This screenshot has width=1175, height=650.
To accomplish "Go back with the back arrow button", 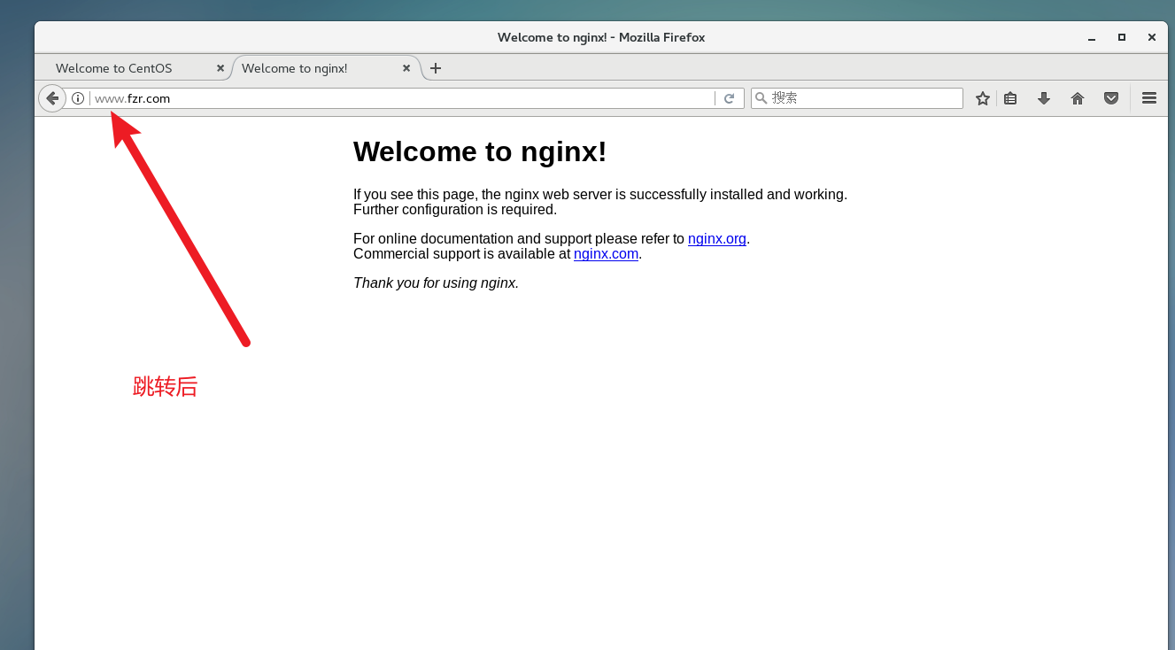I will [x=52, y=98].
